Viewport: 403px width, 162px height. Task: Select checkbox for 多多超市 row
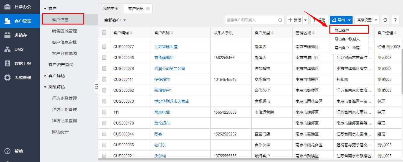tap(104, 79)
